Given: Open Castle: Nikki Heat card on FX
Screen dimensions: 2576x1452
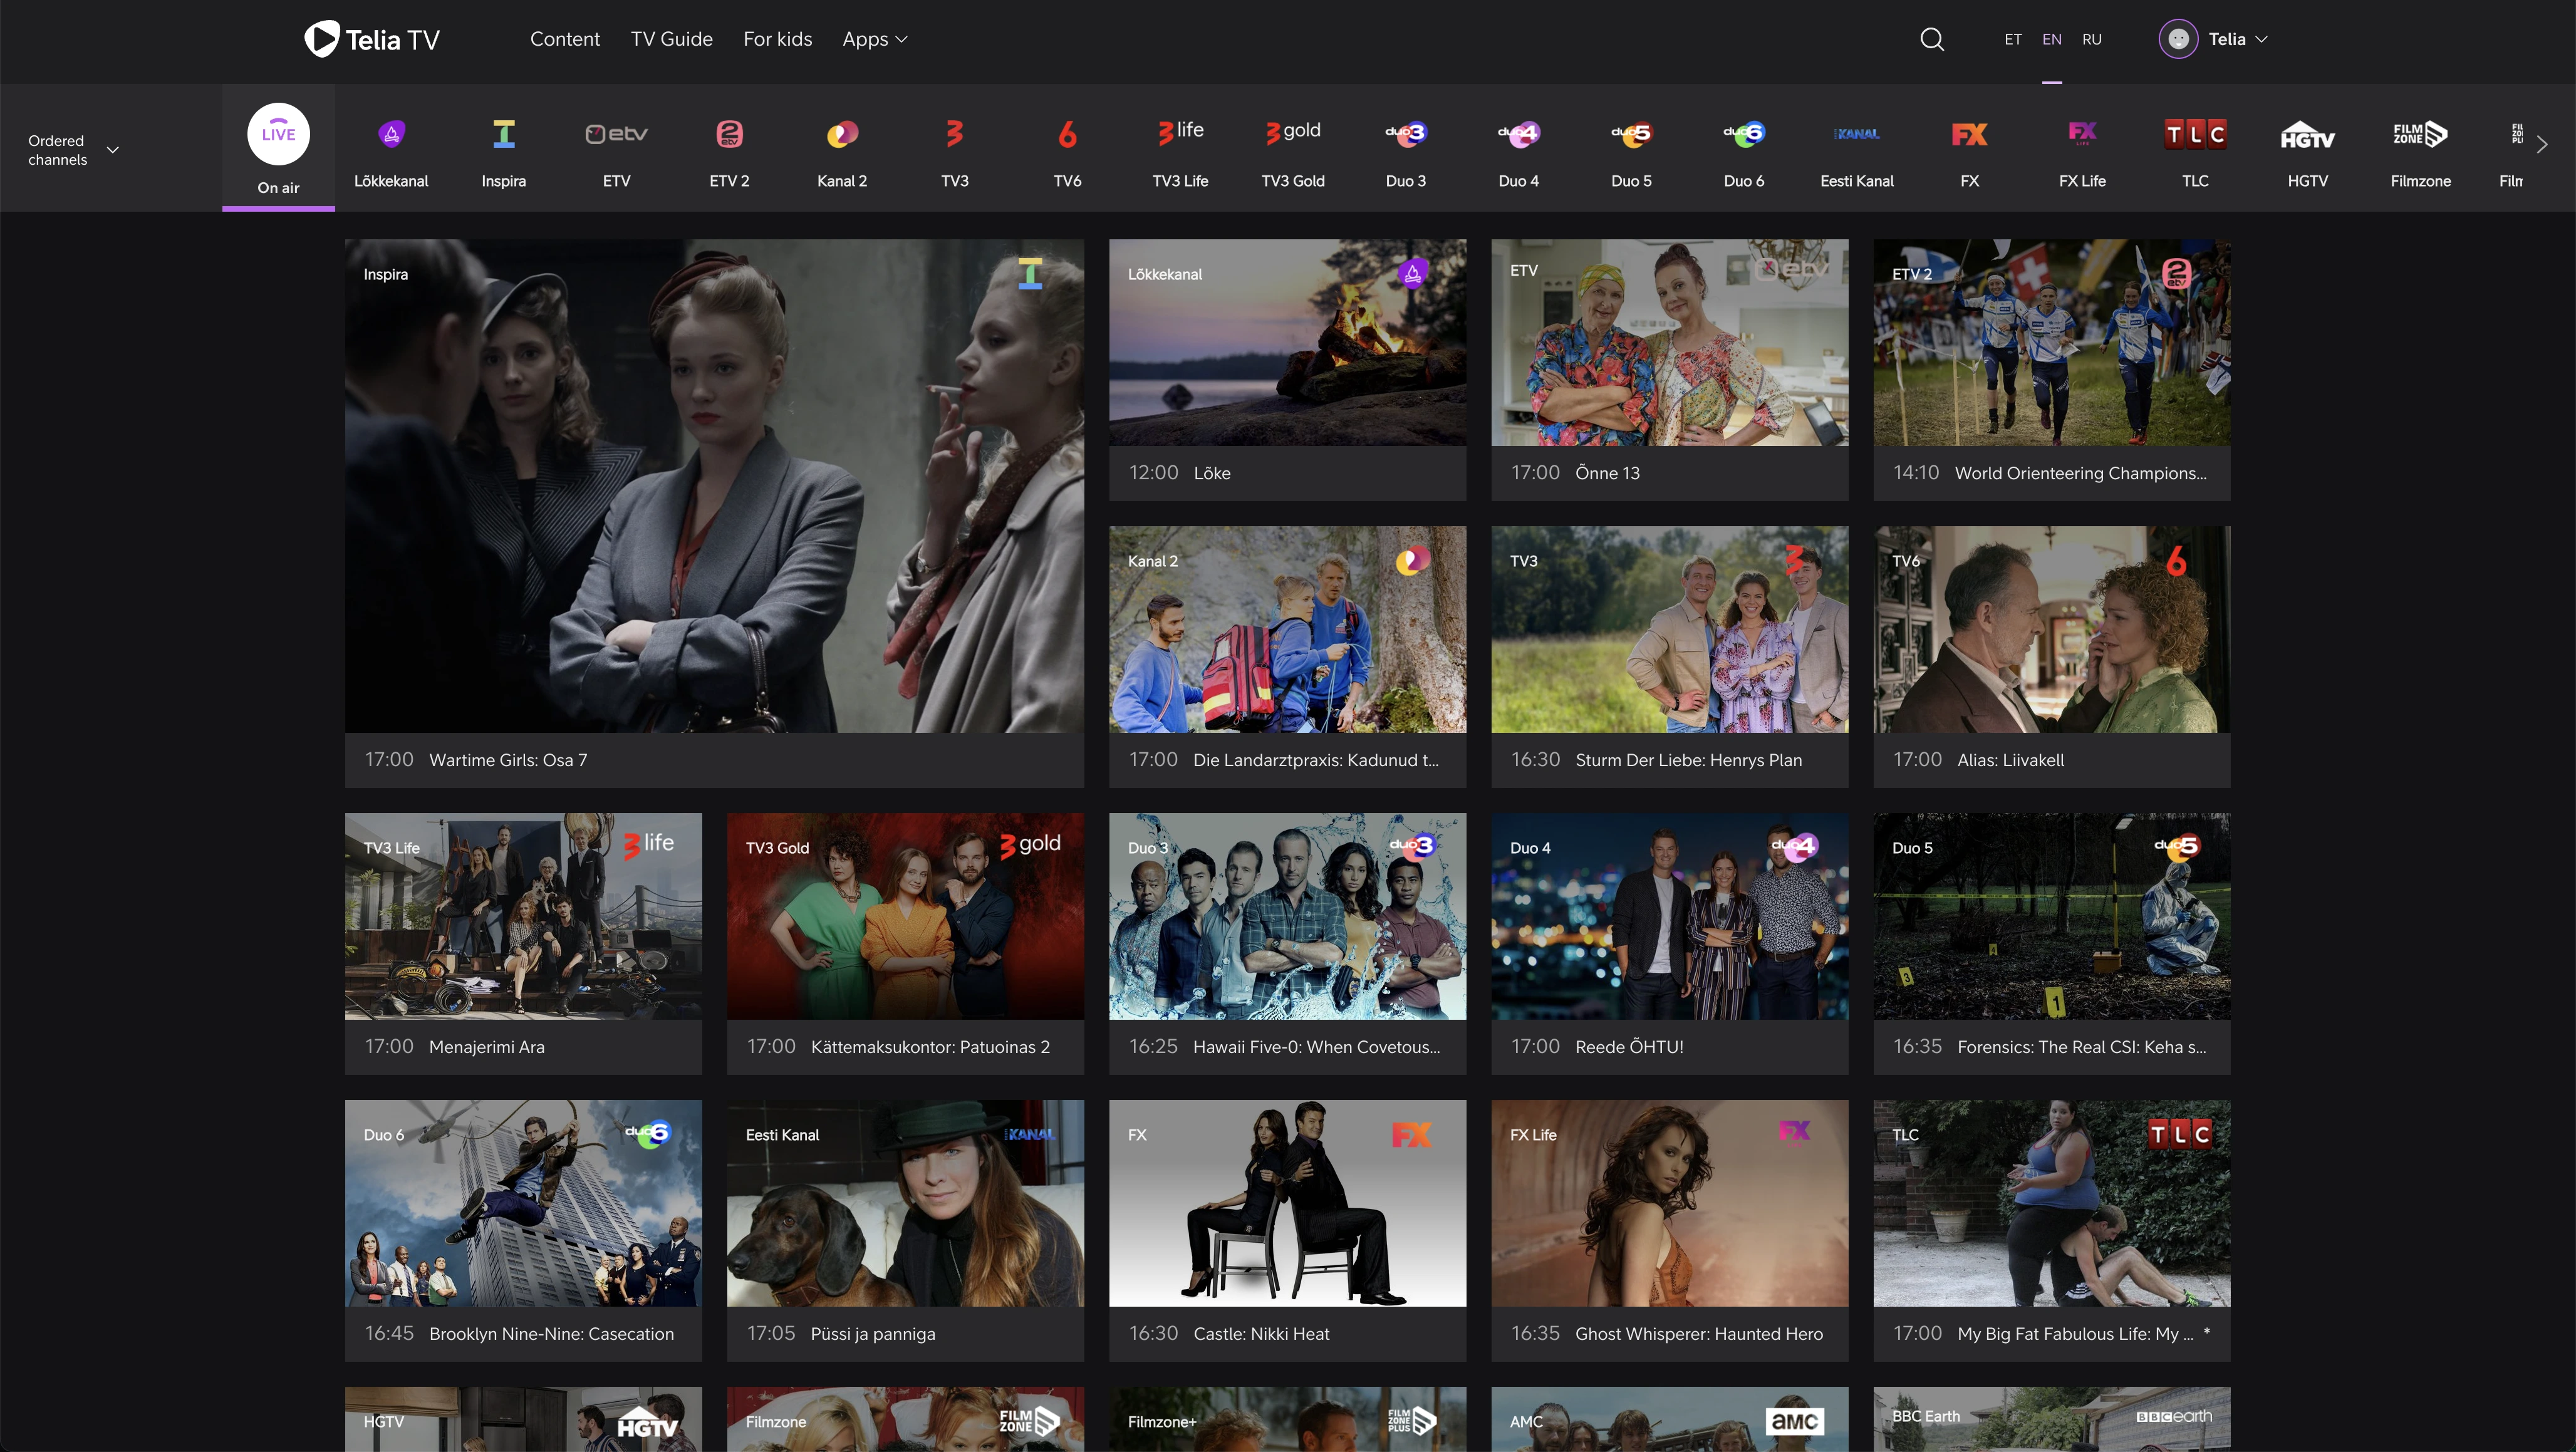Looking at the screenshot, I should pyautogui.click(x=1287, y=1231).
